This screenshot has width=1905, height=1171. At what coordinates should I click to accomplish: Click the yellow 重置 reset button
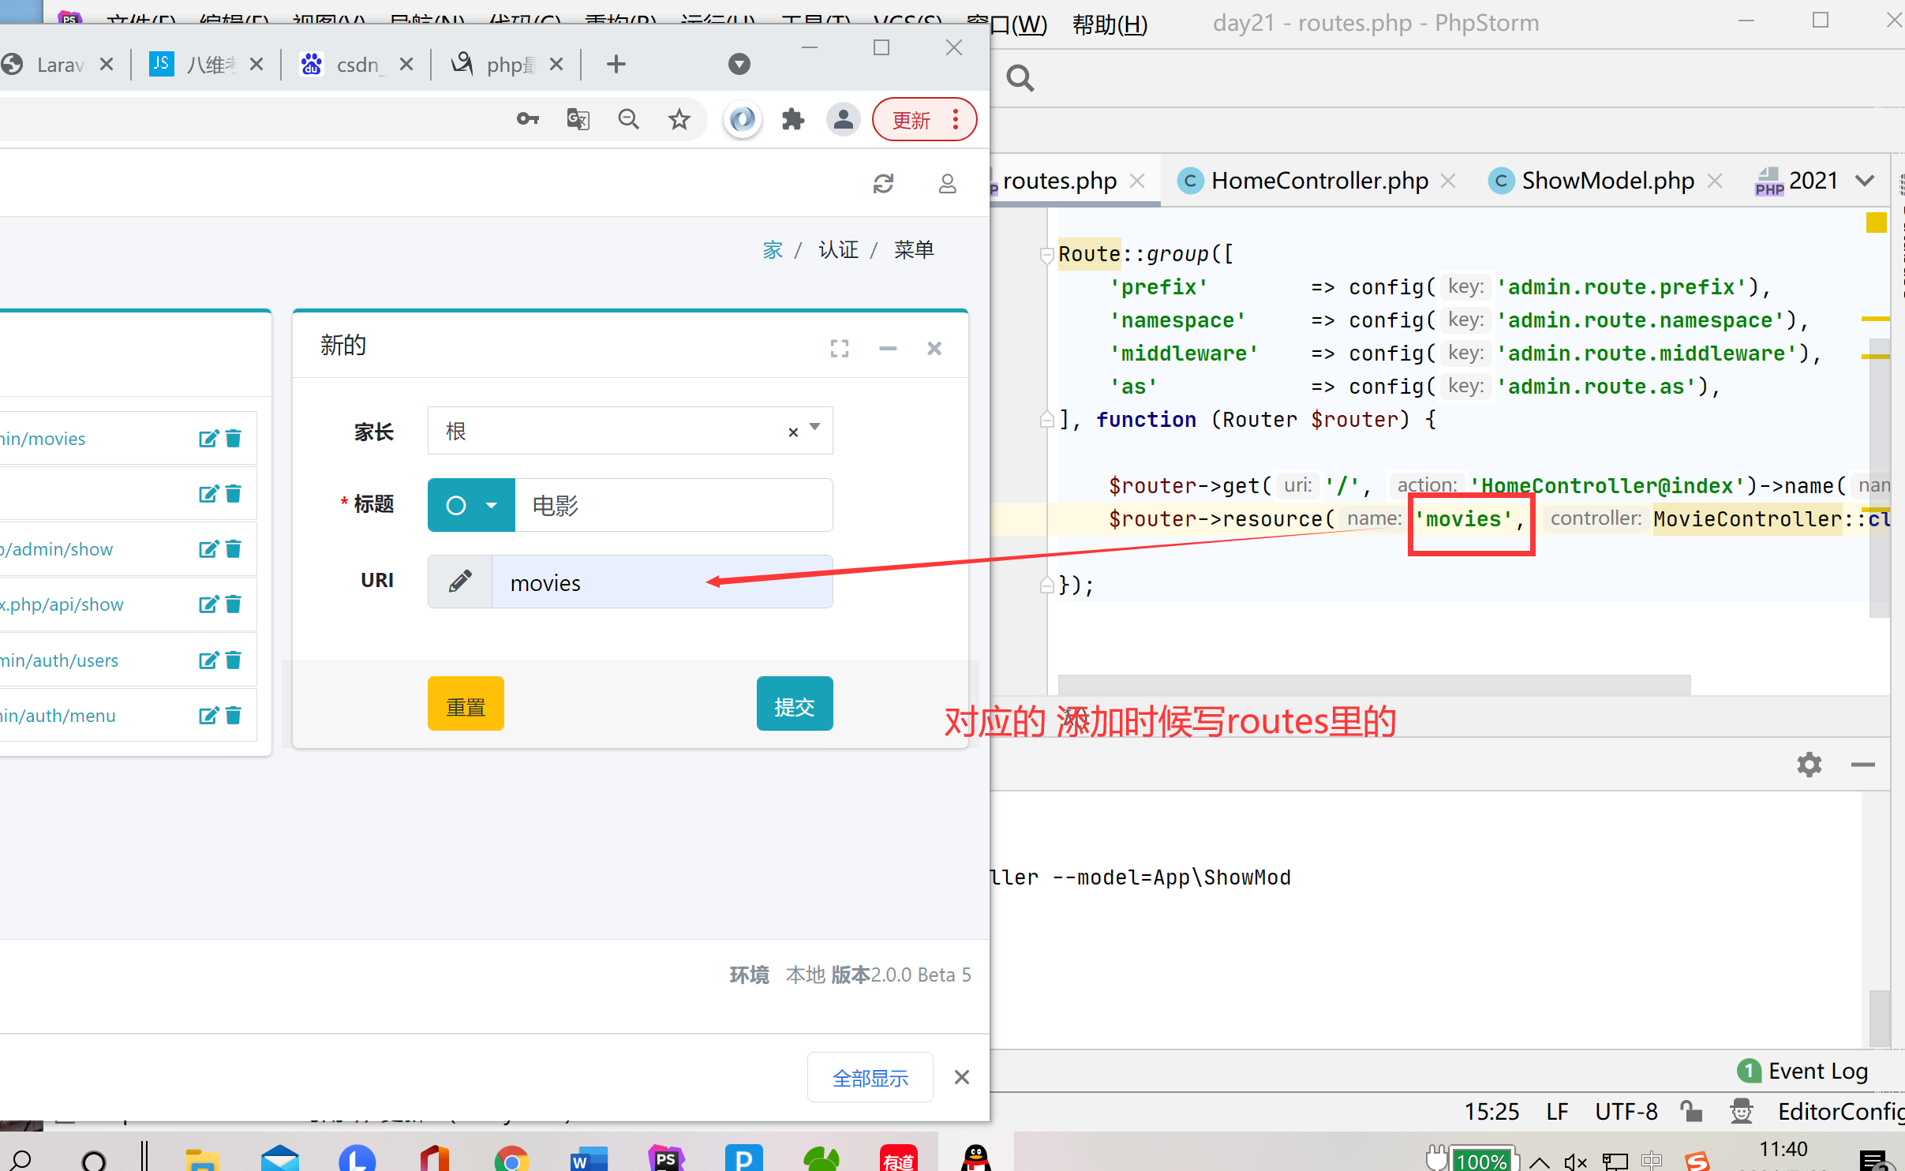[x=466, y=705]
